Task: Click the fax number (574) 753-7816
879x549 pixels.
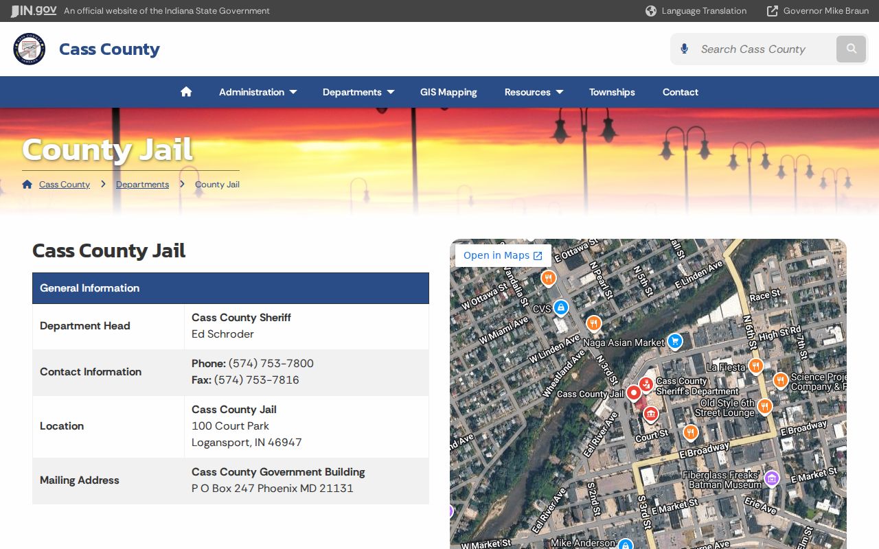Action: tap(257, 380)
